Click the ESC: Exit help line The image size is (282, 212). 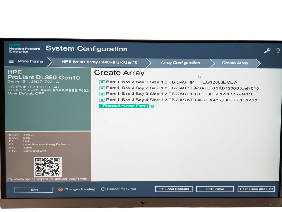tap(19, 138)
